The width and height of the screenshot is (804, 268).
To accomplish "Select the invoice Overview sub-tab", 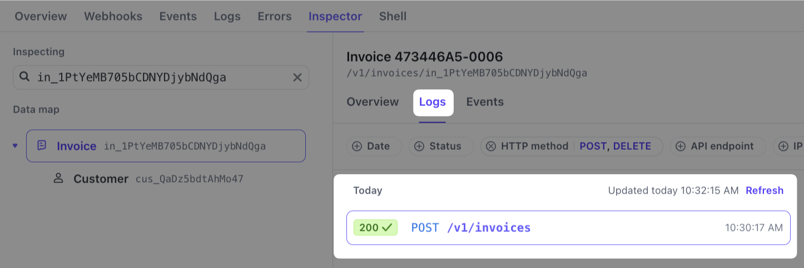I will pyautogui.click(x=373, y=102).
